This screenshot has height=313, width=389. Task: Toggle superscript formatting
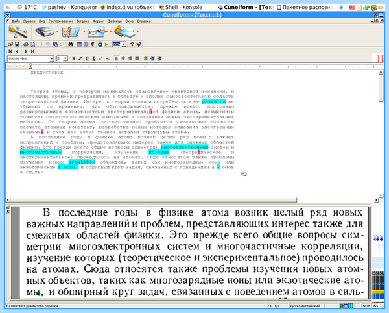pyautogui.click(x=100, y=58)
